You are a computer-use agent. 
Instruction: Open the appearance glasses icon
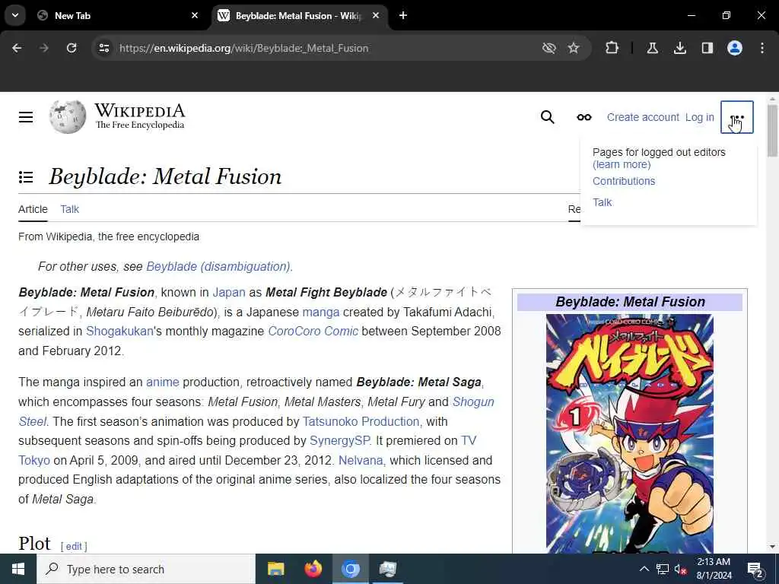coord(583,117)
